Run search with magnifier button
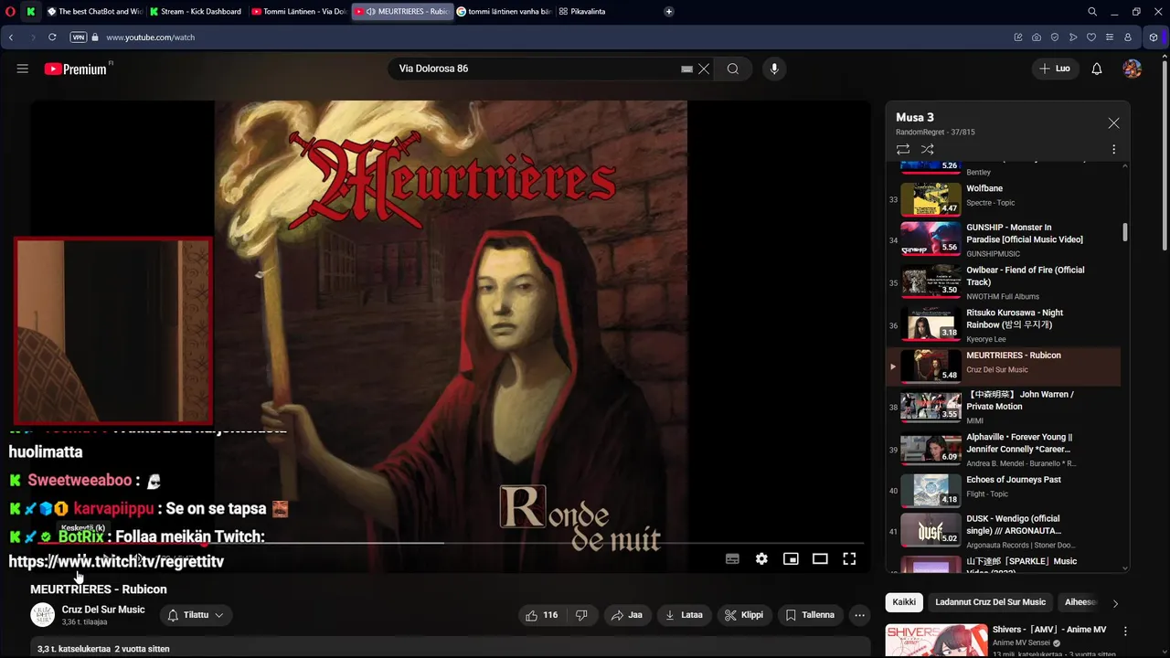The height and width of the screenshot is (658, 1170). point(733,69)
